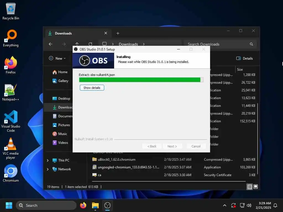The height and width of the screenshot is (212, 283).
Task: Click the Next button in OBS Setup
Action: [172, 146]
